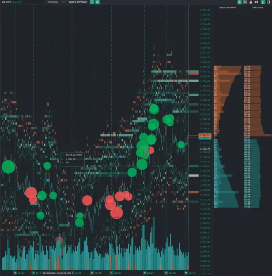Open the sliders settings icon beside QUICK SETTINGS

(x=92, y=2)
